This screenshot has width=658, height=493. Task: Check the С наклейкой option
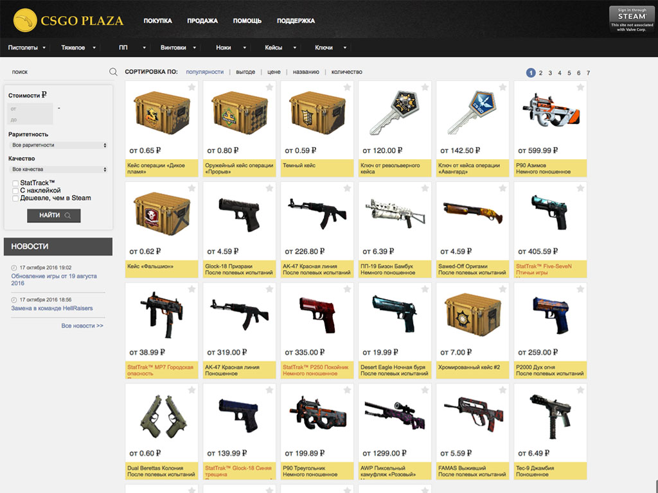pyautogui.click(x=15, y=191)
